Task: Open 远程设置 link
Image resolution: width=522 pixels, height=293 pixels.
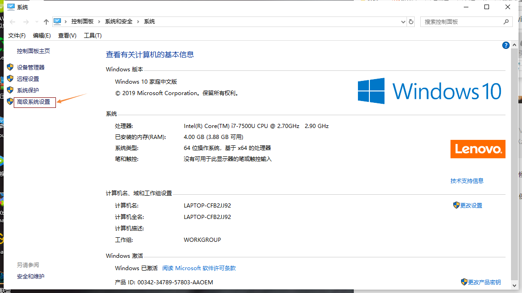Action: click(28, 79)
